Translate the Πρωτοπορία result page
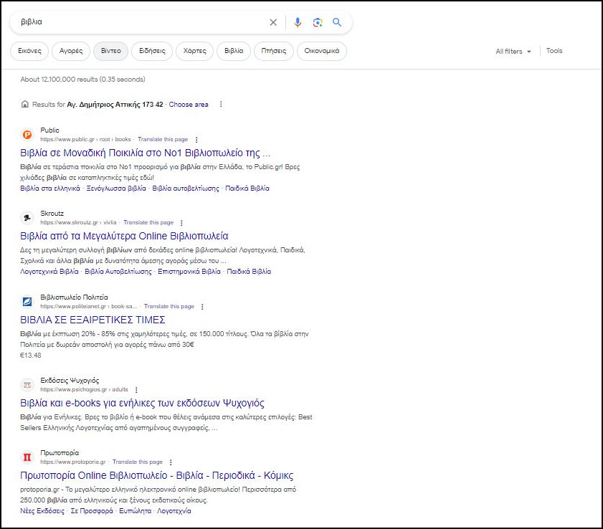 [137, 462]
